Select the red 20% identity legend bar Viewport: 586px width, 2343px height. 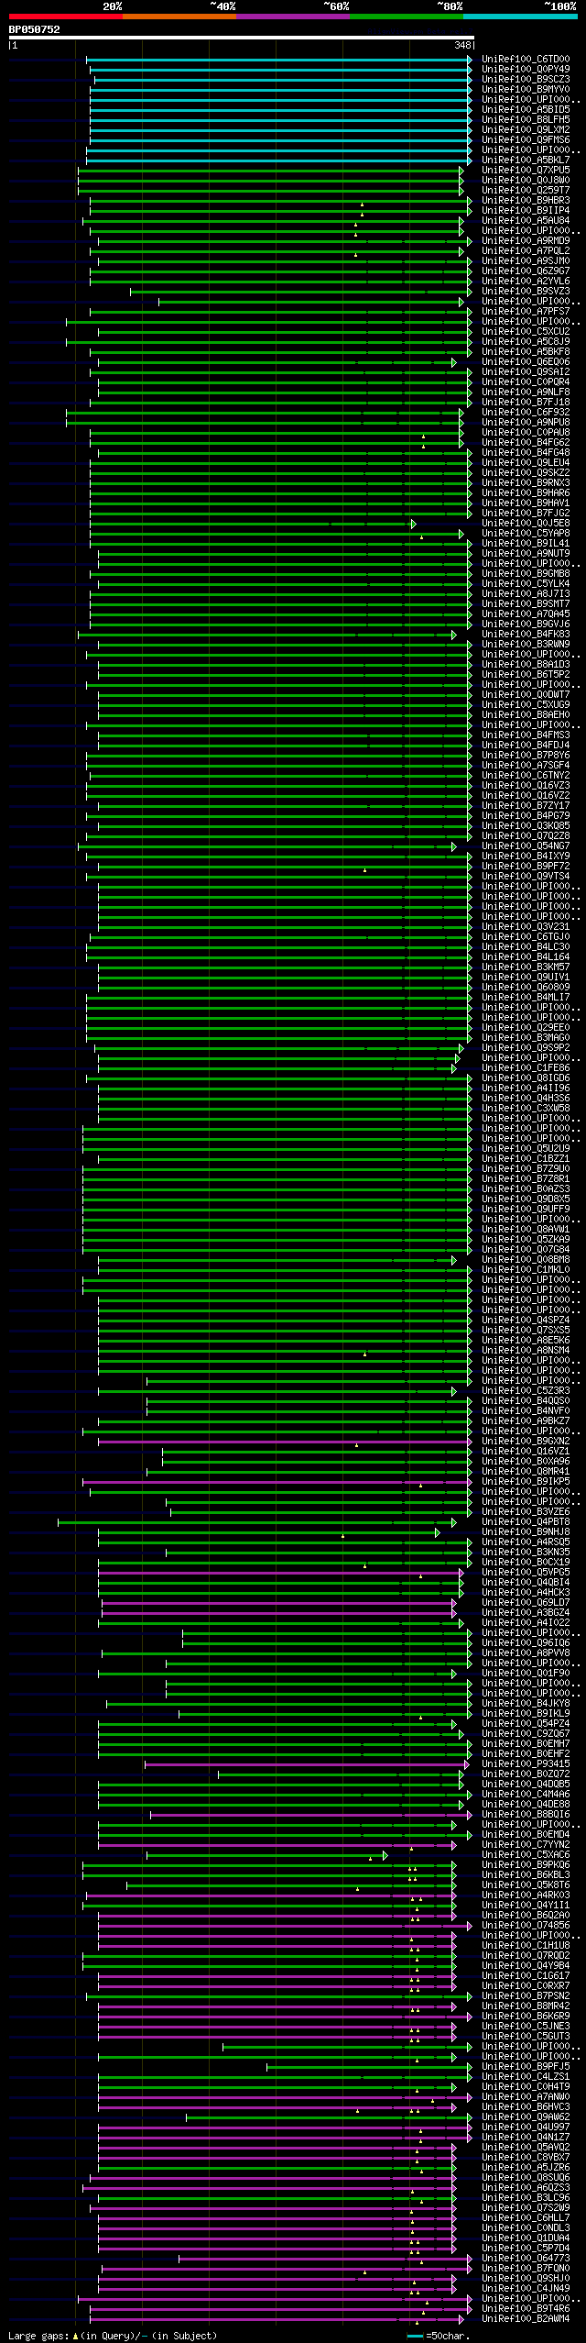65,17
